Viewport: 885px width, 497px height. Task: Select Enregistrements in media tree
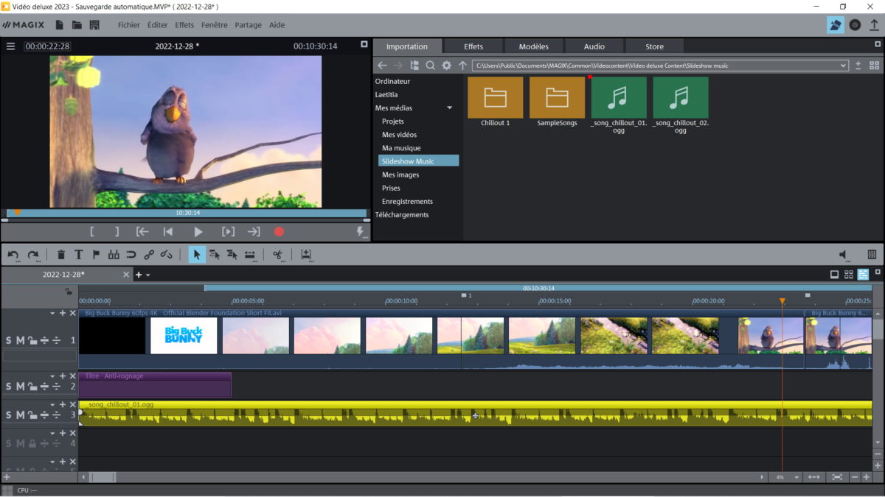[x=407, y=201]
